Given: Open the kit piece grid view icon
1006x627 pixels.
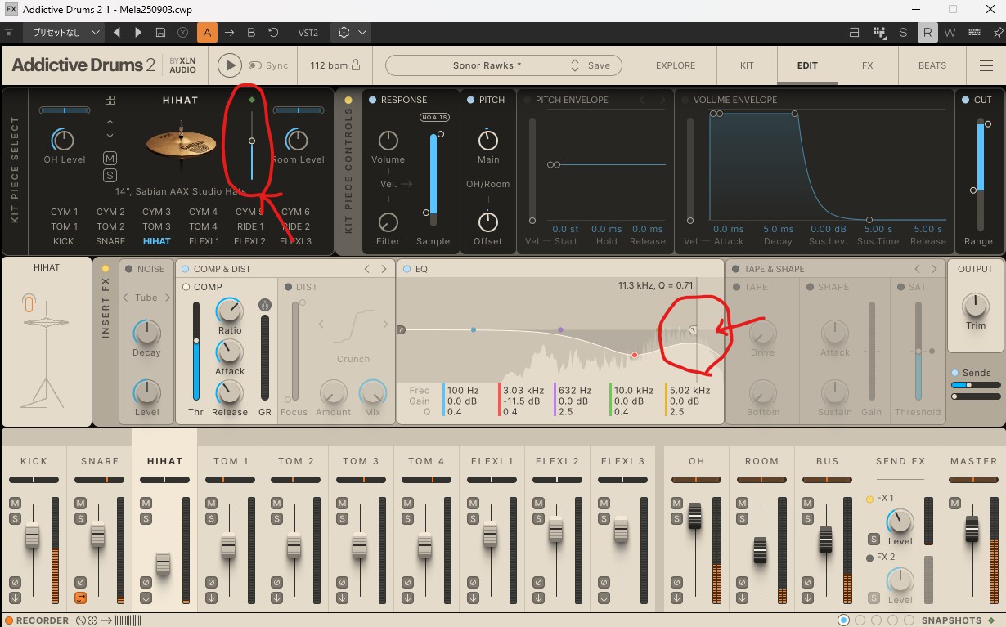Looking at the screenshot, I should (x=110, y=100).
